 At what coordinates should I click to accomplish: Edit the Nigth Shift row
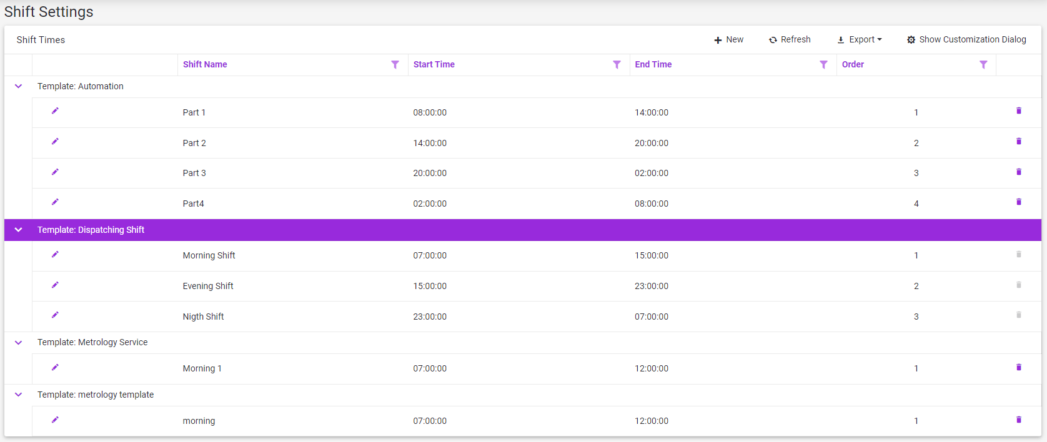55,315
